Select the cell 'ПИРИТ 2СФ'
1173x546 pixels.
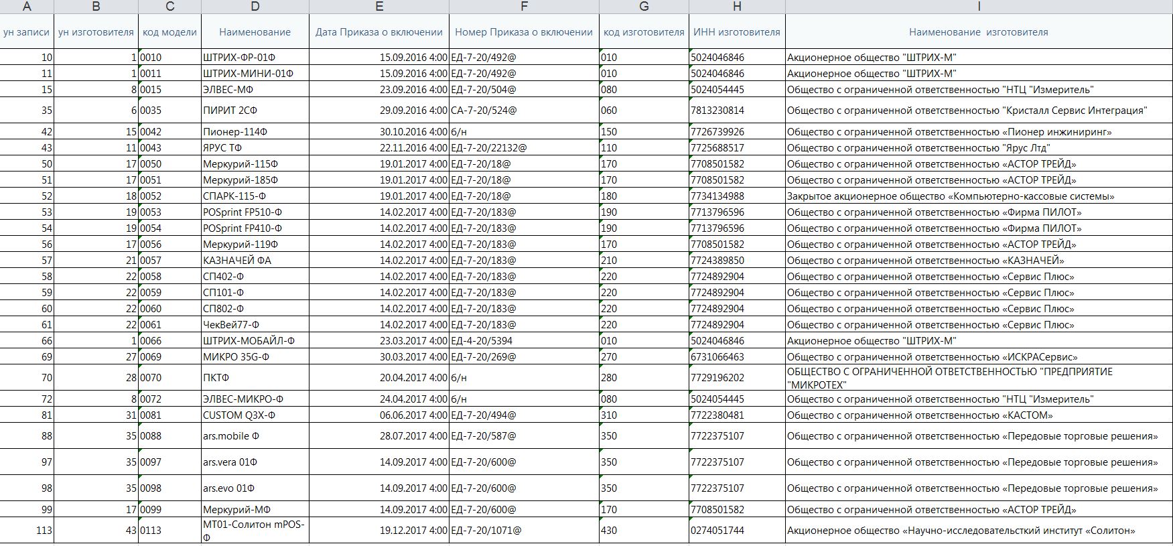point(255,110)
